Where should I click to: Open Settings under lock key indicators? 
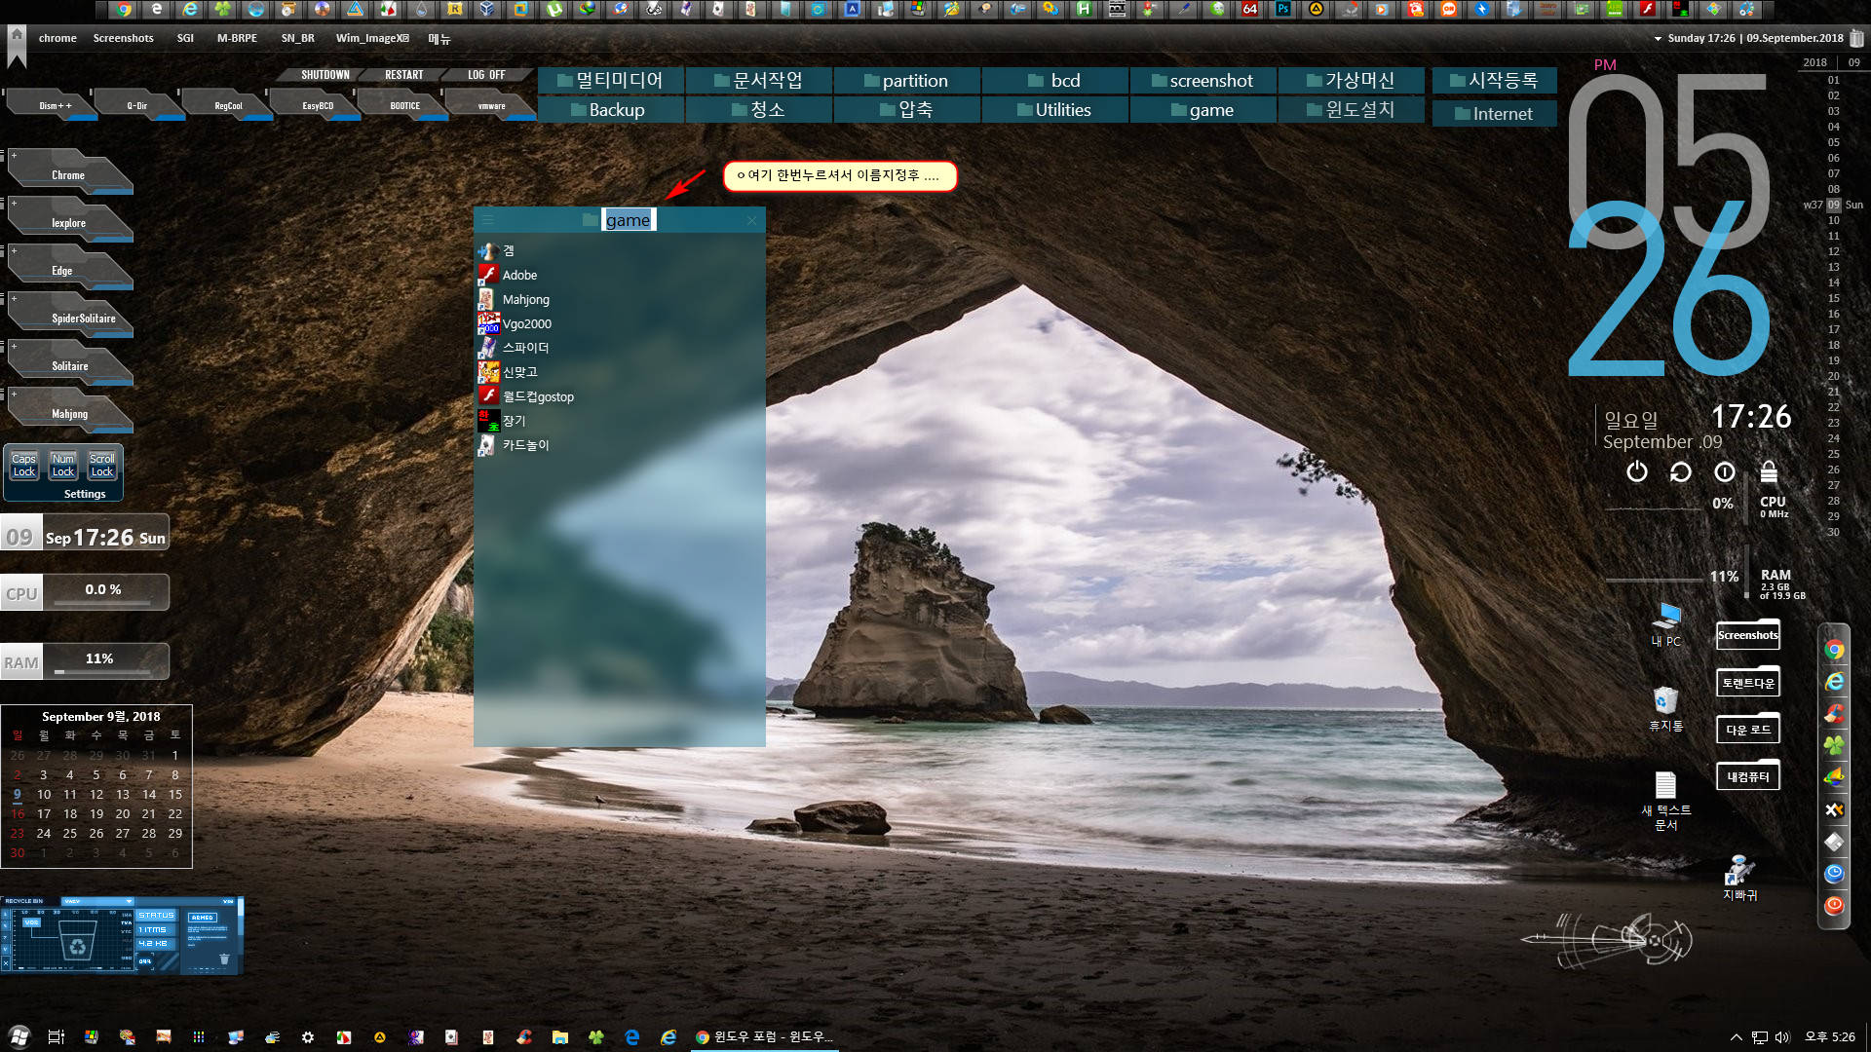click(x=85, y=494)
